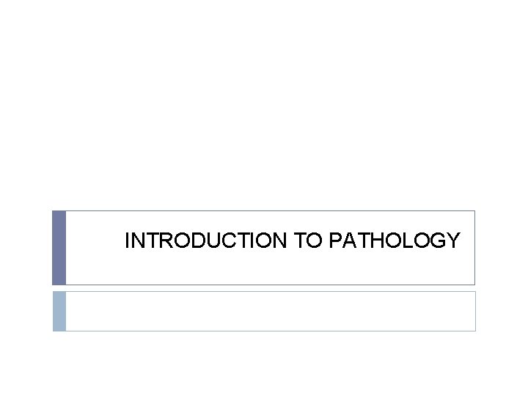This screenshot has width=528, height=396.
Task: Click the letter "P" starting PATHOLOGY
Action: (x=336, y=241)
